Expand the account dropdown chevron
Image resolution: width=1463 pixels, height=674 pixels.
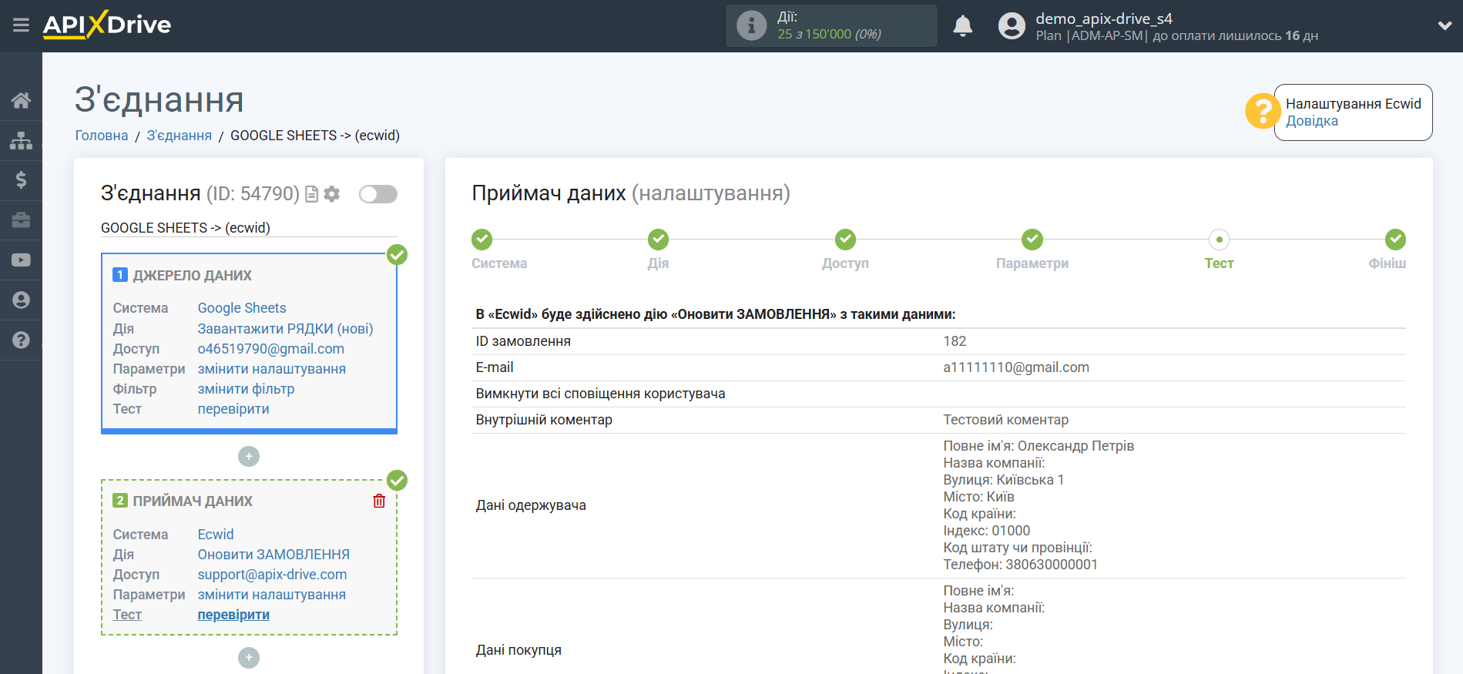click(1445, 25)
